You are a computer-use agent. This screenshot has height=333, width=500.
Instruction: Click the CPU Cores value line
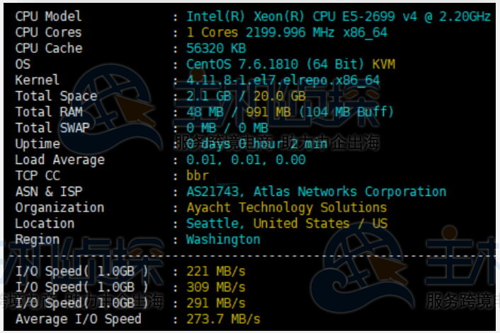coord(287,33)
